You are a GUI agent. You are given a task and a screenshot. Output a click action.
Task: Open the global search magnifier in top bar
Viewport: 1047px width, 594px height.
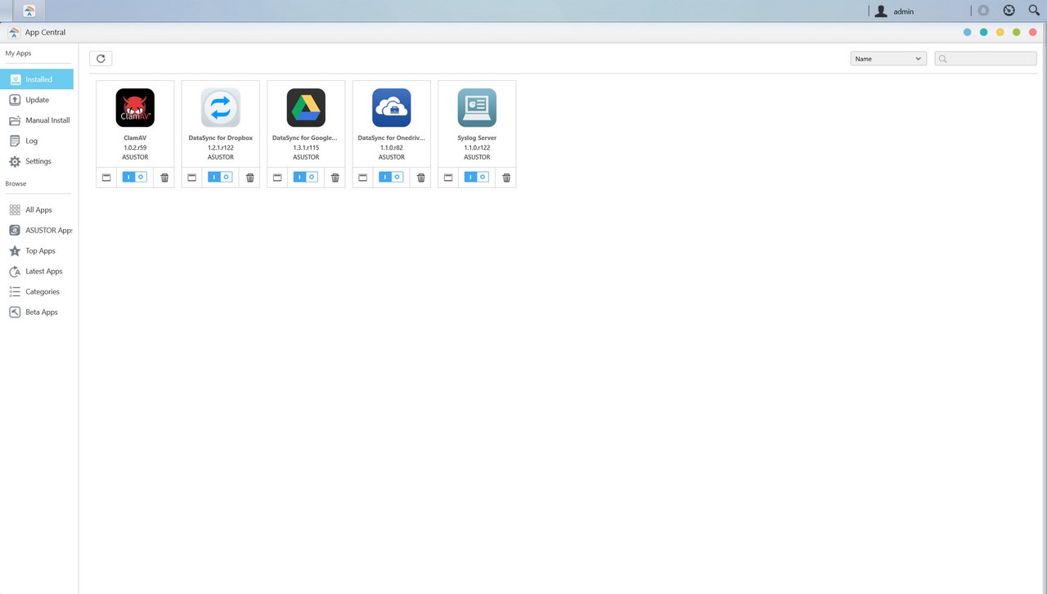(1034, 11)
